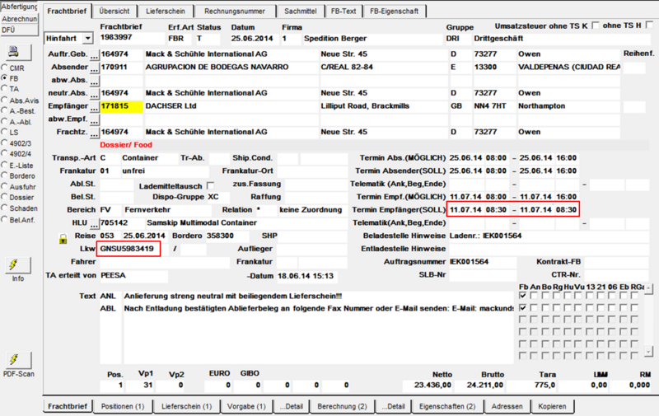Open lookup button next to Frachtz.
The width and height of the screenshot is (659, 416).
click(x=94, y=133)
